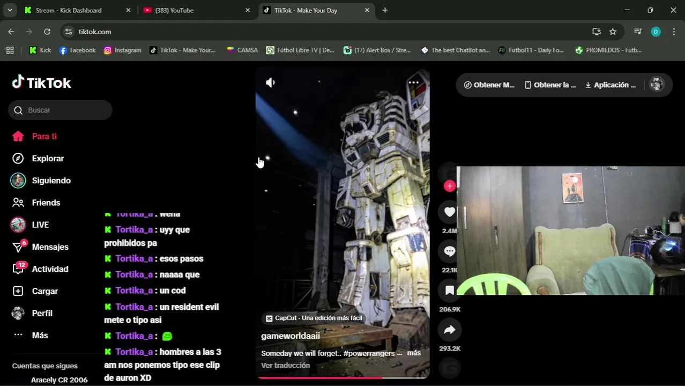Click the Obtener M... button
The image size is (685, 386).
tap(489, 85)
